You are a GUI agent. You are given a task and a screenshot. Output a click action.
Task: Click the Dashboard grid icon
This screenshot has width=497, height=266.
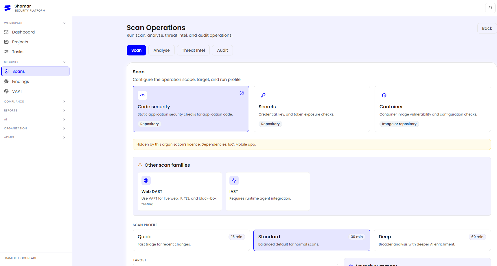6,32
